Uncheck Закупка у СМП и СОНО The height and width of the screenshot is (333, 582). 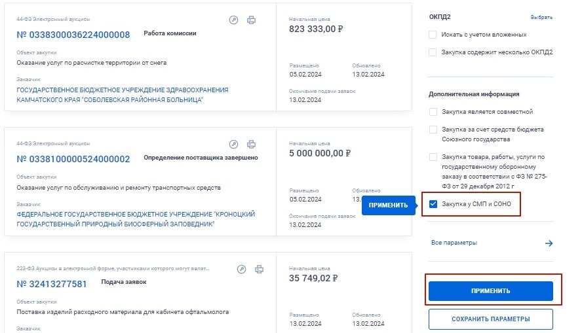click(433, 204)
